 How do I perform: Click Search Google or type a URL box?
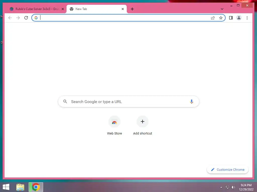point(128,101)
